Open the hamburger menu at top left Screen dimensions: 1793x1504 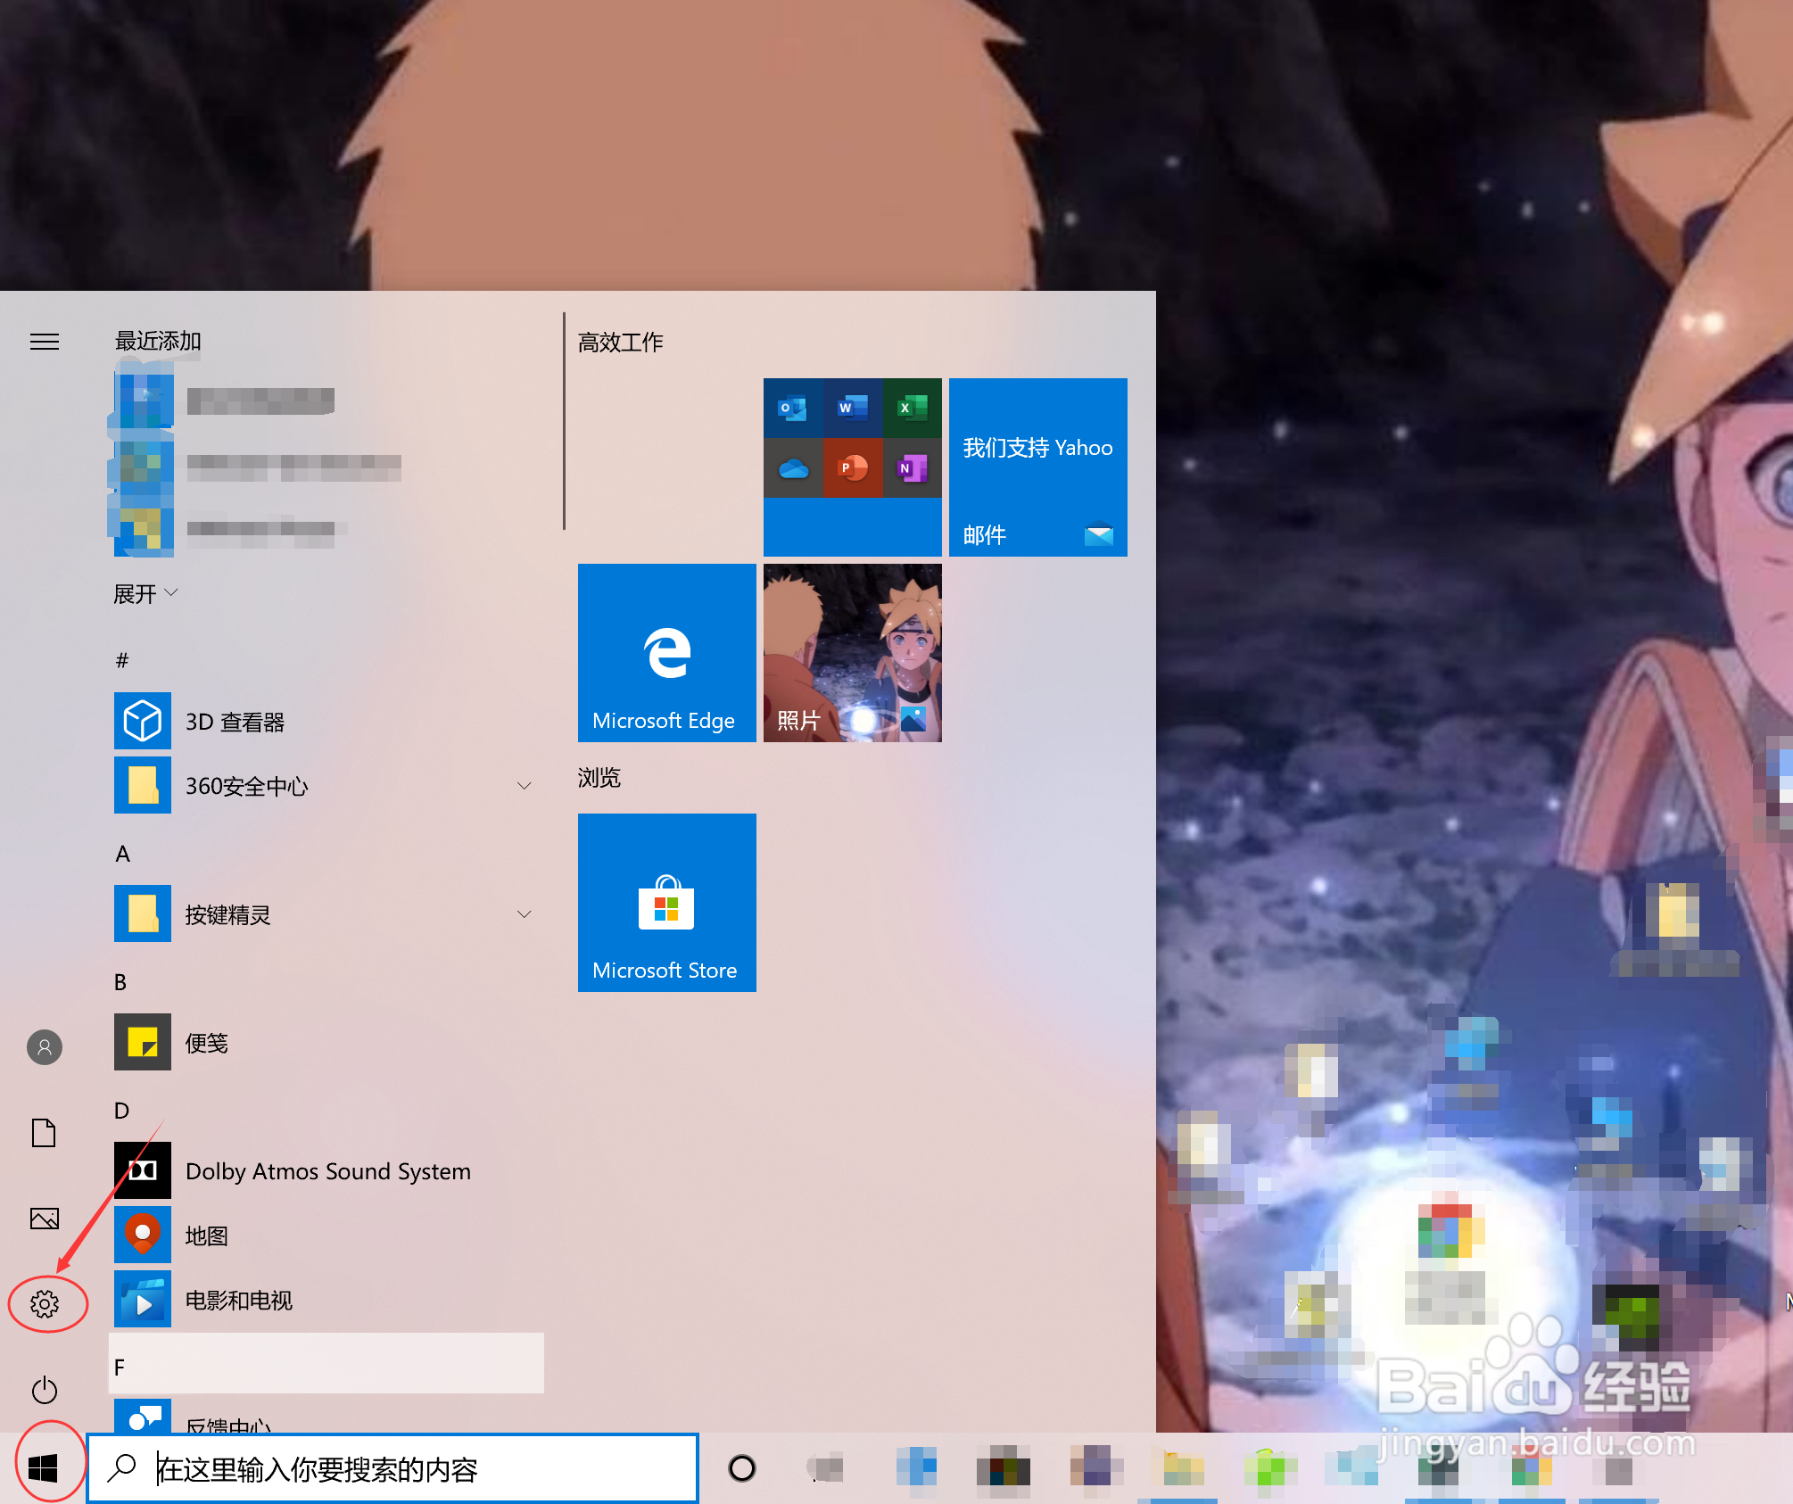45,342
